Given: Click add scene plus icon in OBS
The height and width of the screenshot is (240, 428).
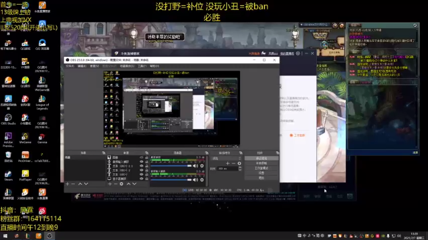Looking at the screenshot, I should [x=67, y=184].
